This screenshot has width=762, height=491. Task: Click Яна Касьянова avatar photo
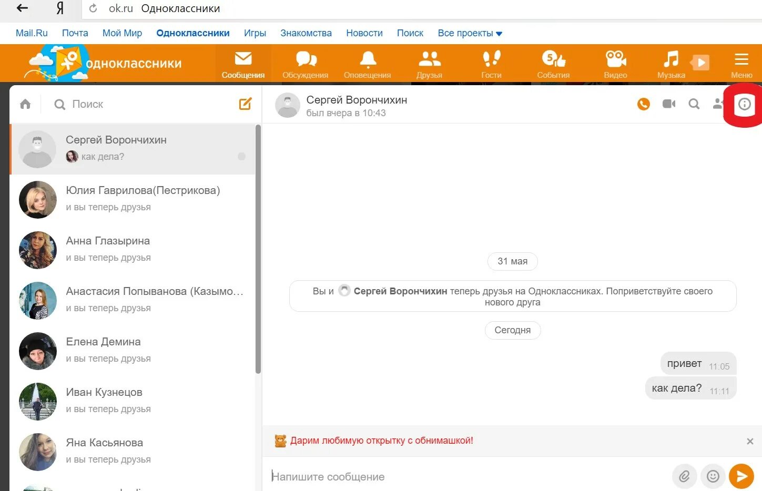[38, 452]
